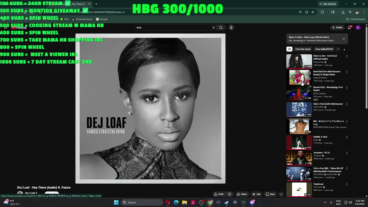The width and height of the screenshot is (368, 207).
Task: Open options for Sick n Tired video
Action: (x=347, y=104)
